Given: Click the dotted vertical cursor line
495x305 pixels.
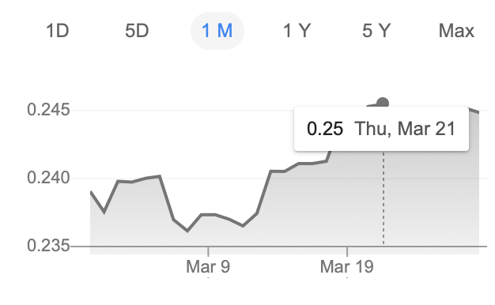Looking at the screenshot, I should (x=384, y=198).
